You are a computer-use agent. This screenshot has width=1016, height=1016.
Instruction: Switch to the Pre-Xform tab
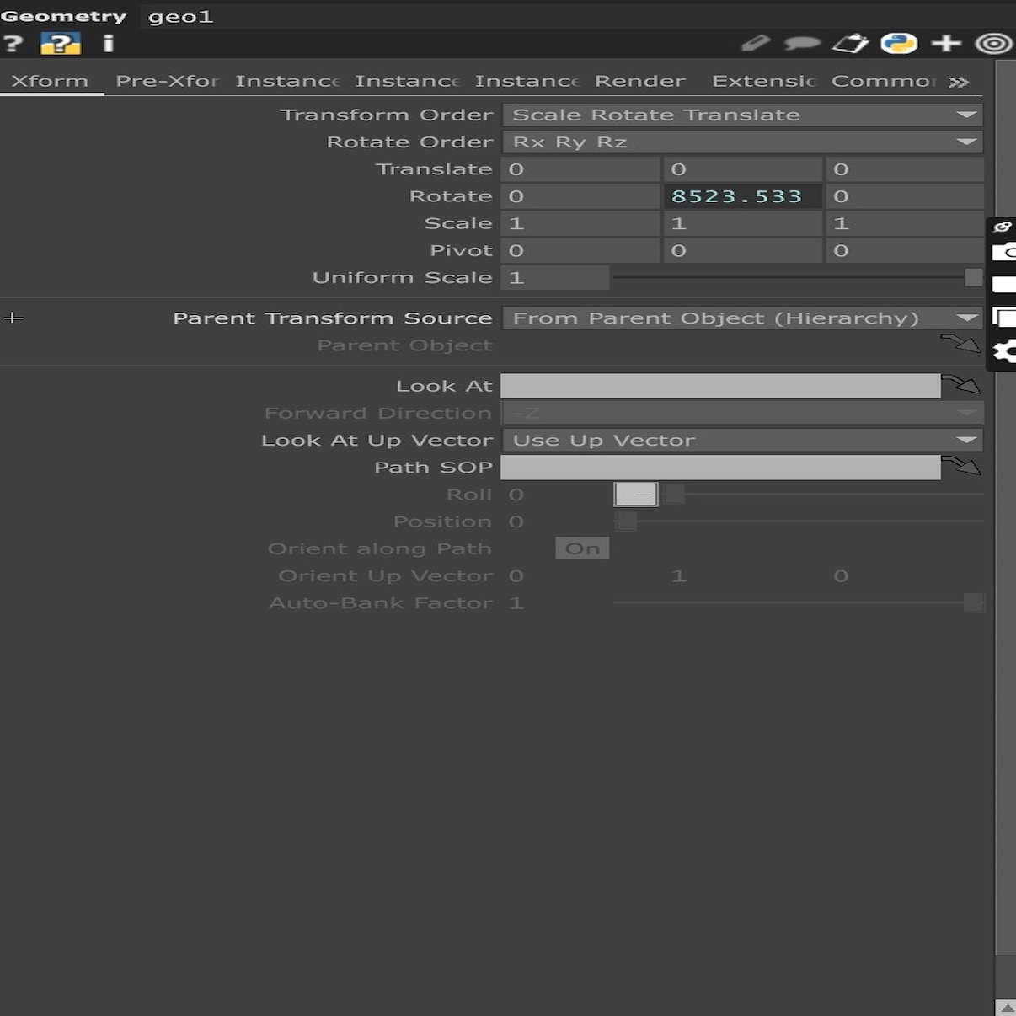[x=167, y=81]
